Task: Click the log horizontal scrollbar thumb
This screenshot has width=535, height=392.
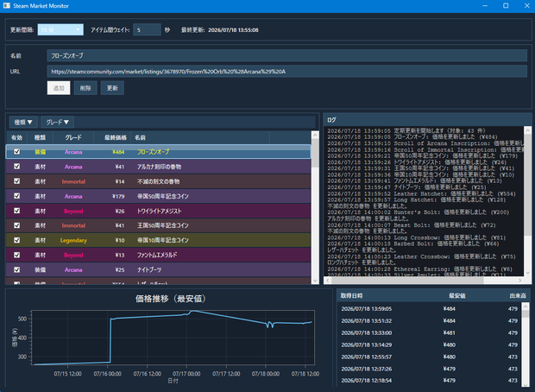Action: (407, 281)
